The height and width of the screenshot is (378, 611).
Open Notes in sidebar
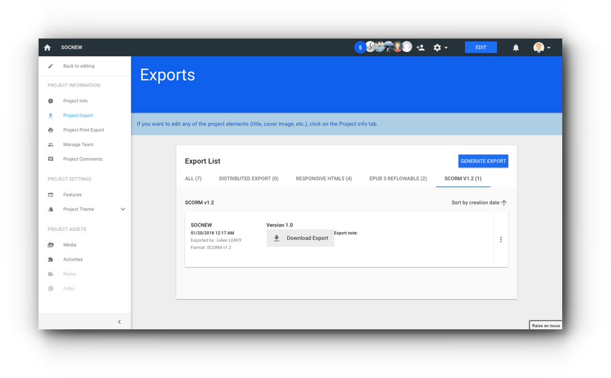click(x=70, y=274)
